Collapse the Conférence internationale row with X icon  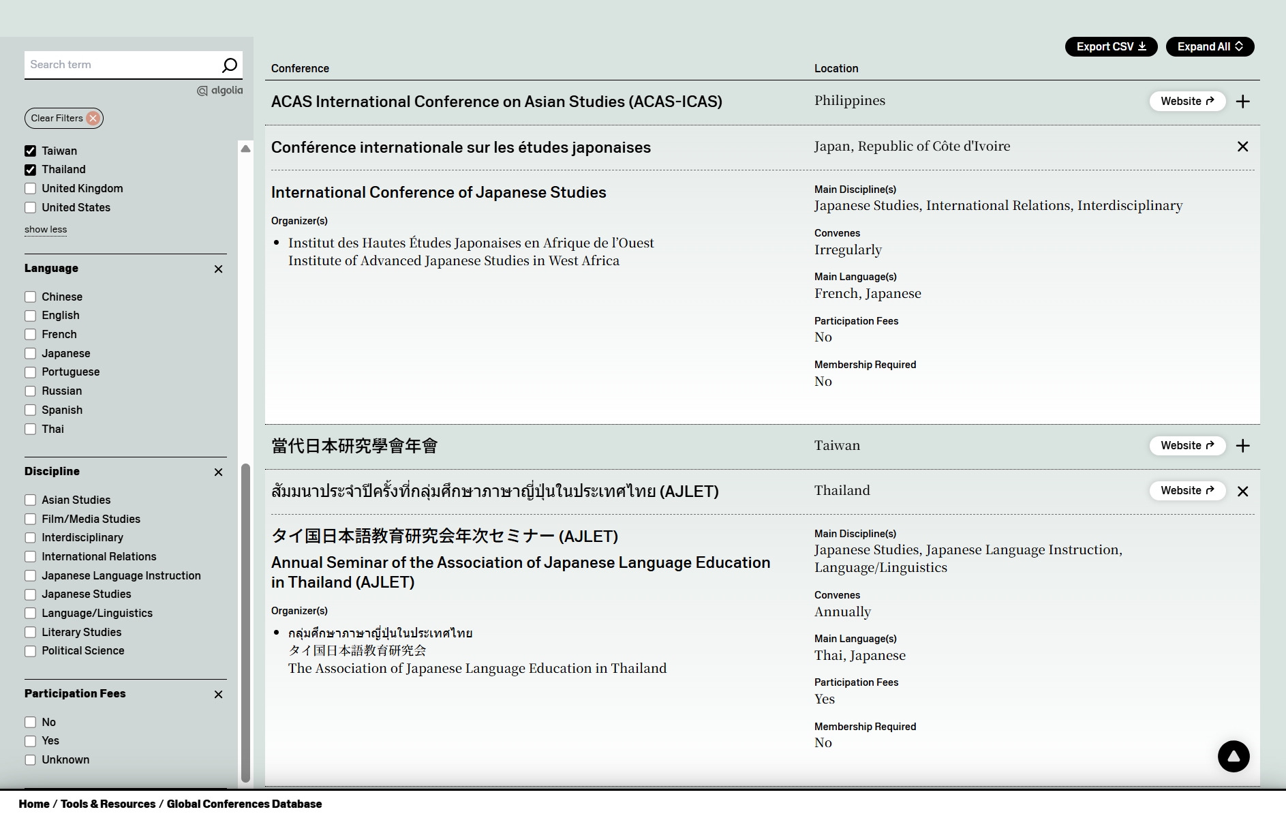[x=1242, y=147]
